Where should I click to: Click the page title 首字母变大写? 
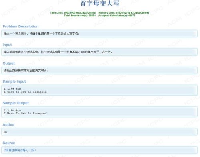point(100,3)
